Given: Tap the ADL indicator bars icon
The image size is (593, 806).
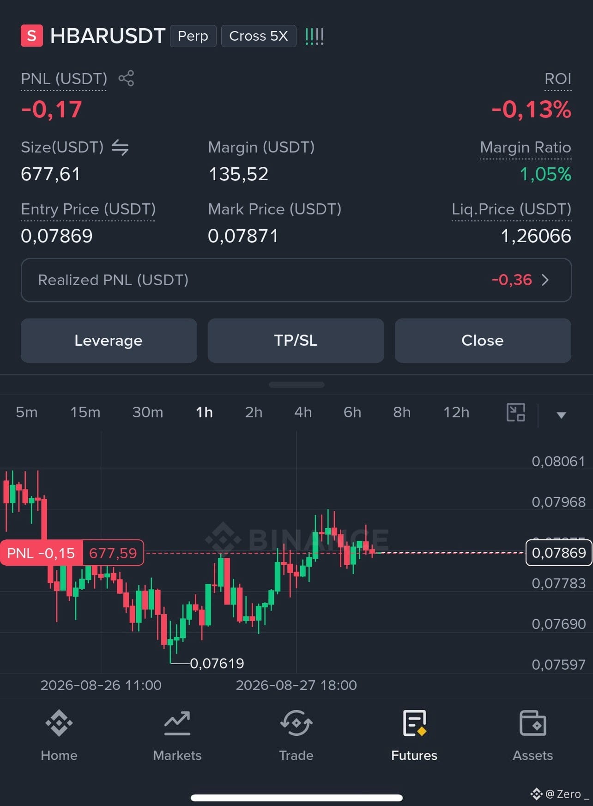Looking at the screenshot, I should (315, 36).
